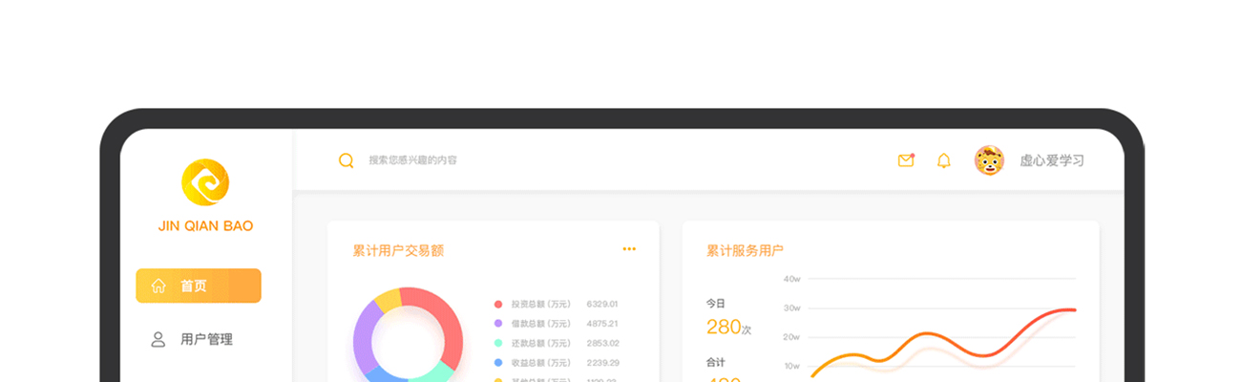This screenshot has width=1241, height=382.
Task: Click username 虚心爱学习
Action: 1052,160
